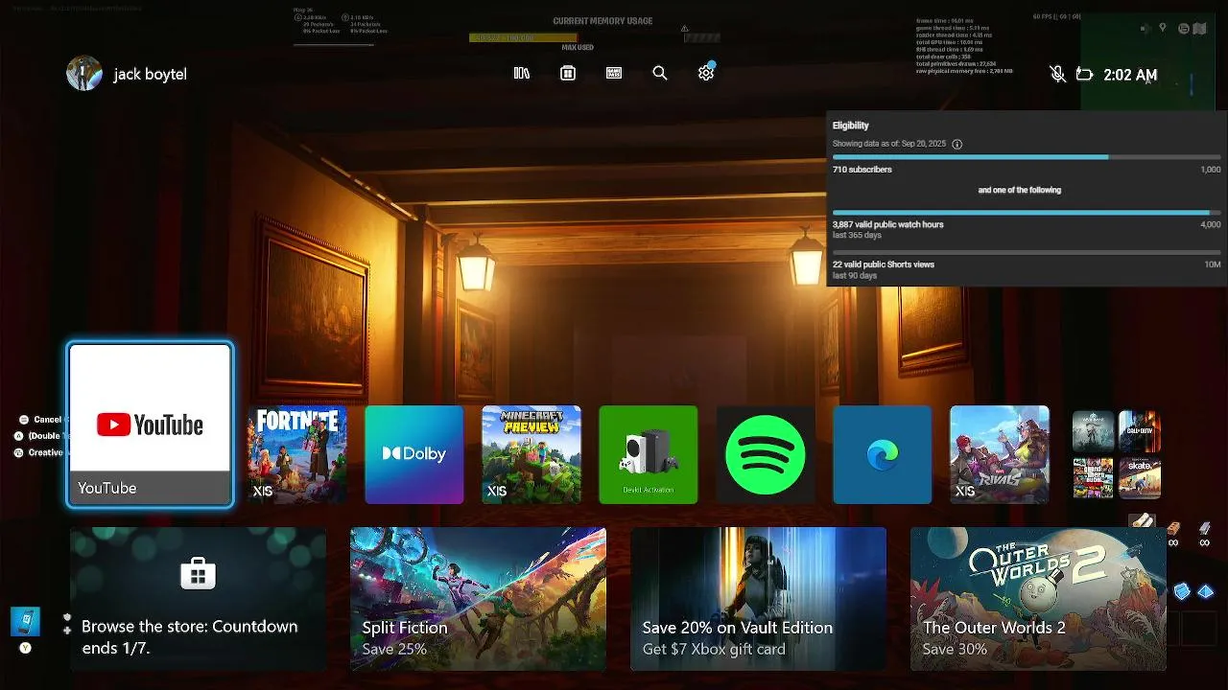The width and height of the screenshot is (1228, 690).
Task: Click '22 valid public Shorts views' text
Action: click(x=884, y=264)
